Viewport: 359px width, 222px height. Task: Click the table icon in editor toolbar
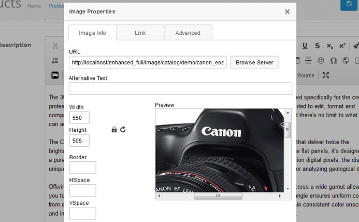(298, 61)
